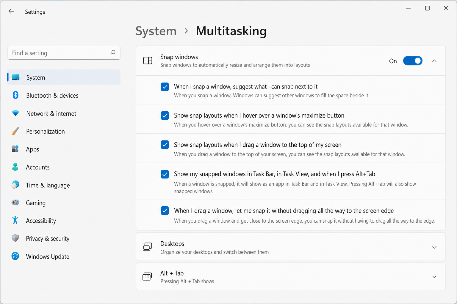Click the Personalization paintbrush icon

pyautogui.click(x=15, y=131)
